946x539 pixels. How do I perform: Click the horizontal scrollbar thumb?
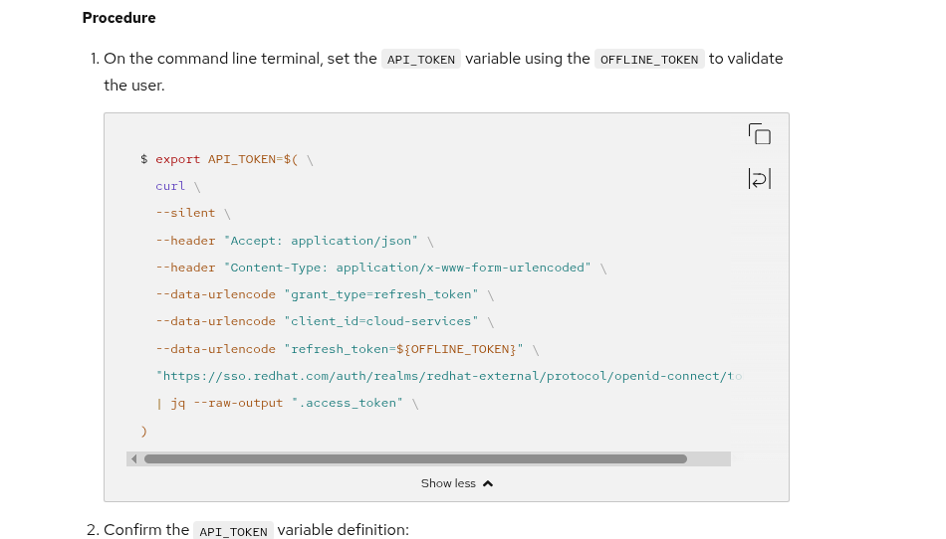click(415, 458)
